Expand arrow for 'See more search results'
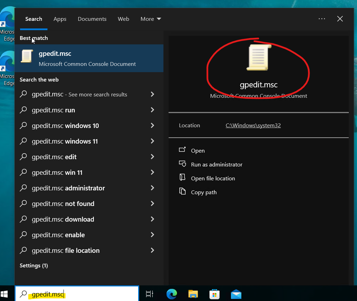Viewport: 357px width, 301px height. 152,94
